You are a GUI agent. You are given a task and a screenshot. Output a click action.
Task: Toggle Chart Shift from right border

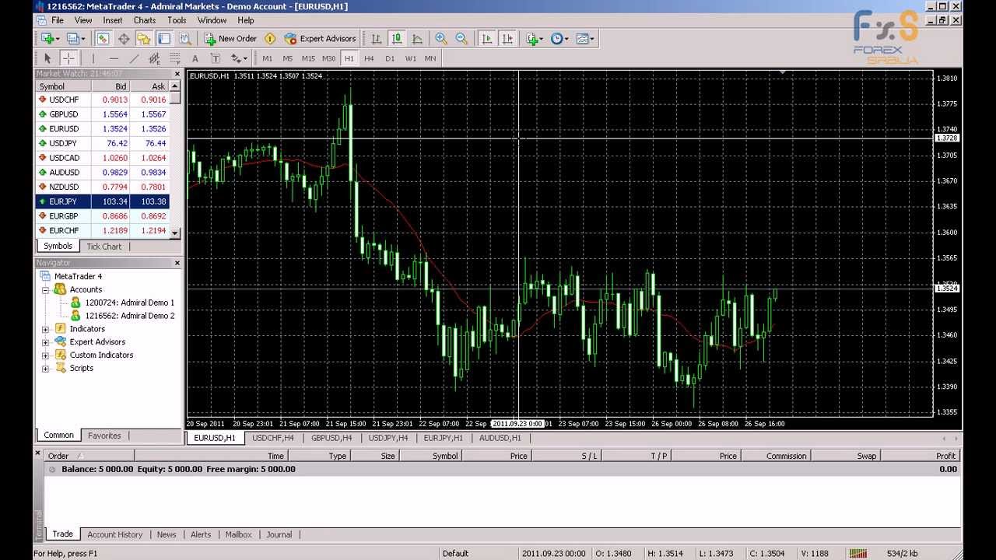[507, 38]
